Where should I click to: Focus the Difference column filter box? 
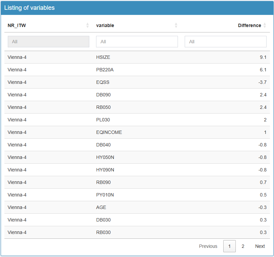(225, 42)
